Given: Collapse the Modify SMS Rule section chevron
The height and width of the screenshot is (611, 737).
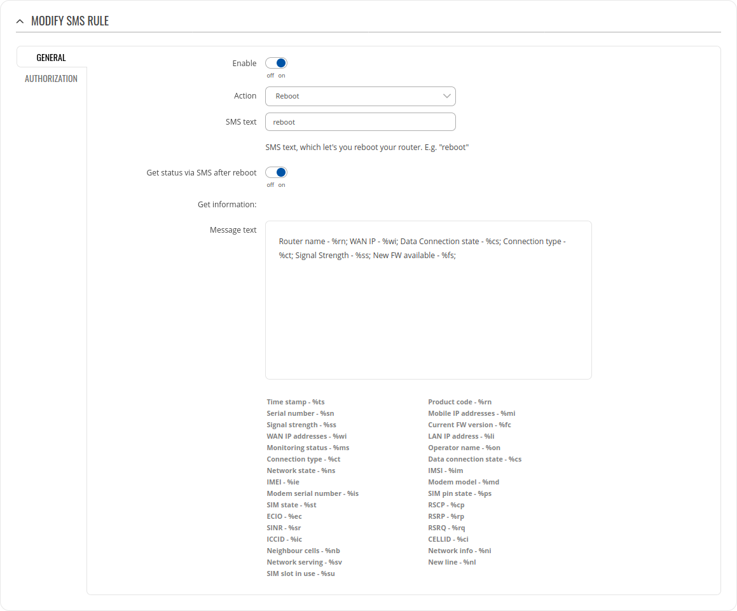Looking at the screenshot, I should [20, 22].
